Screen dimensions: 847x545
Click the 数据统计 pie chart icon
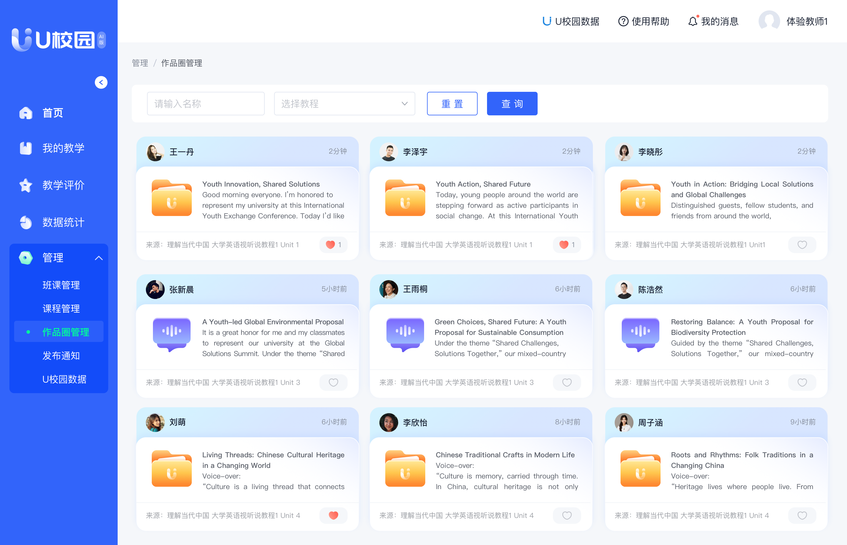tap(26, 222)
